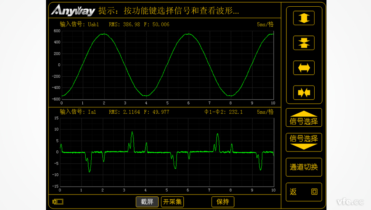Start acquisition with 开采集 button
371x210 pixels.
point(172,202)
